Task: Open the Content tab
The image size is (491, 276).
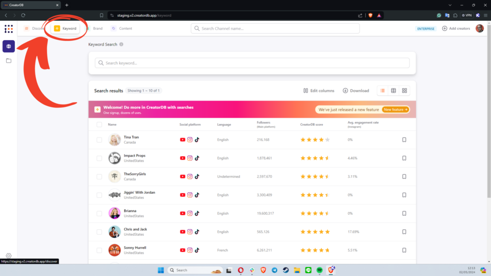Action: (x=122, y=28)
